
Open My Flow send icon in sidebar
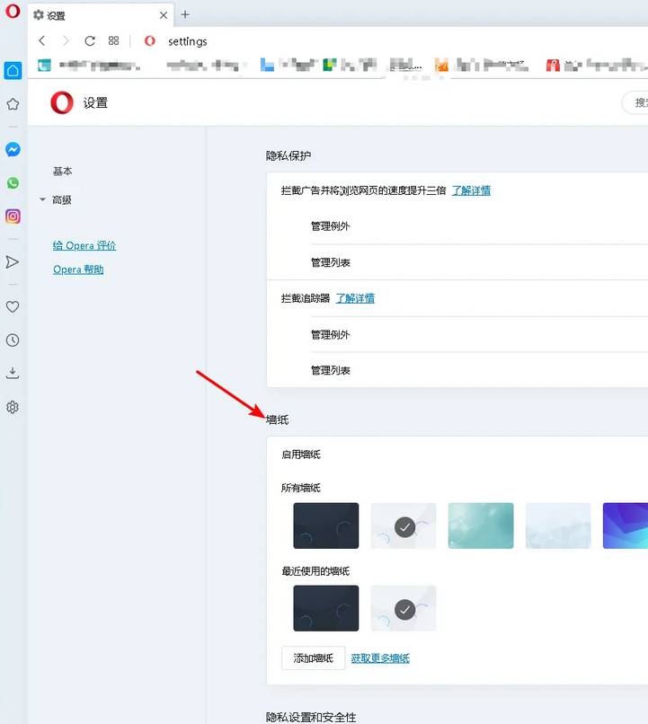point(13,262)
